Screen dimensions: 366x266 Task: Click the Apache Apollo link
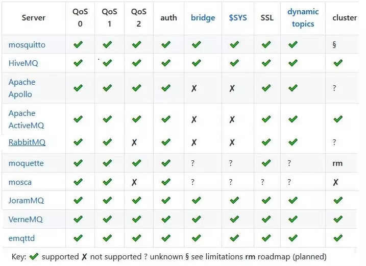22,88
